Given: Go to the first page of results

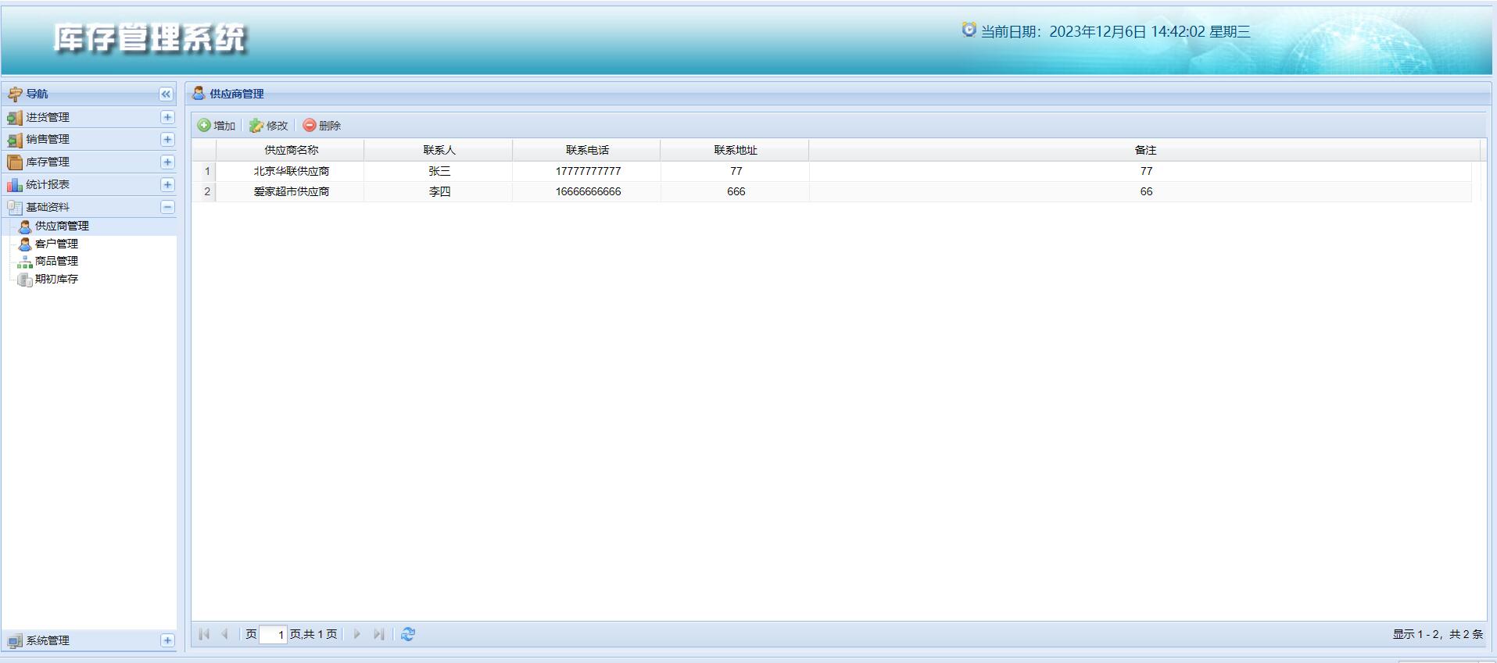Looking at the screenshot, I should (204, 634).
